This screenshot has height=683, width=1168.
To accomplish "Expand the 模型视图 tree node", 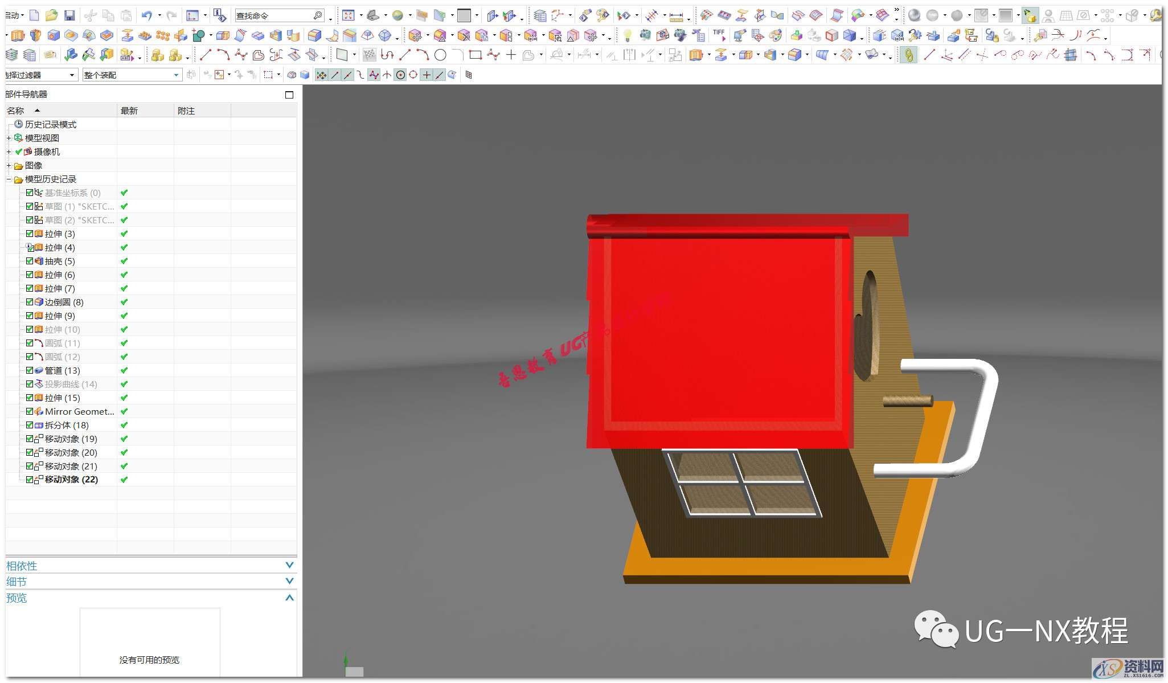I will click(9, 138).
